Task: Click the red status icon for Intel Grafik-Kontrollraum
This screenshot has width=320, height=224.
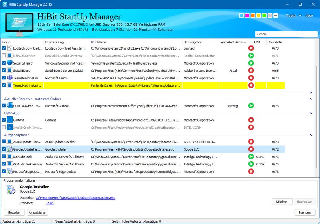Action: 251,127
